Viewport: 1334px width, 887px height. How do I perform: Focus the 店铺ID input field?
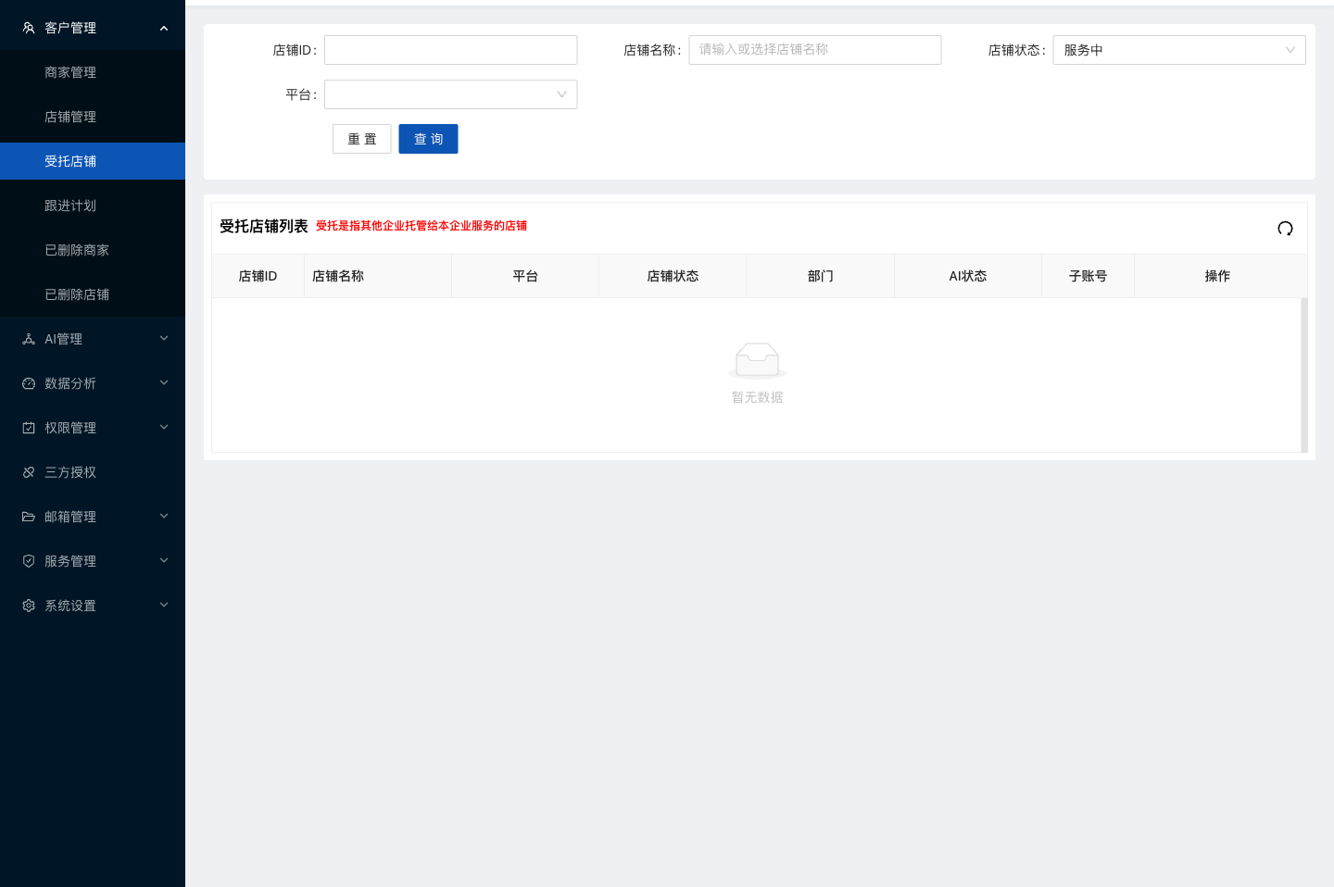click(450, 50)
